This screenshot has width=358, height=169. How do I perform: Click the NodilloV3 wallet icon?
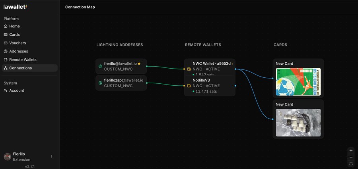pos(189,86)
